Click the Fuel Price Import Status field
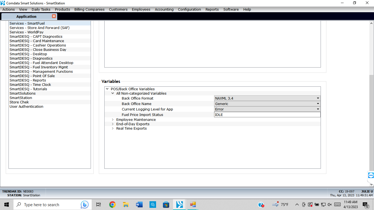Screen dimensions: 374x210 click(x=267, y=115)
